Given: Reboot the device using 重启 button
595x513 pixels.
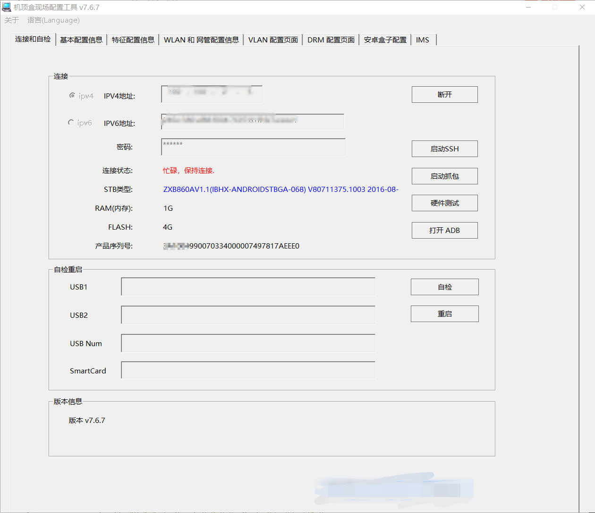Looking at the screenshot, I should pos(444,314).
